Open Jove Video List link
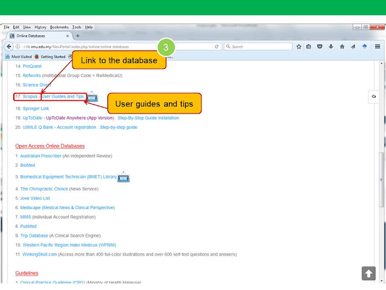 35,198
